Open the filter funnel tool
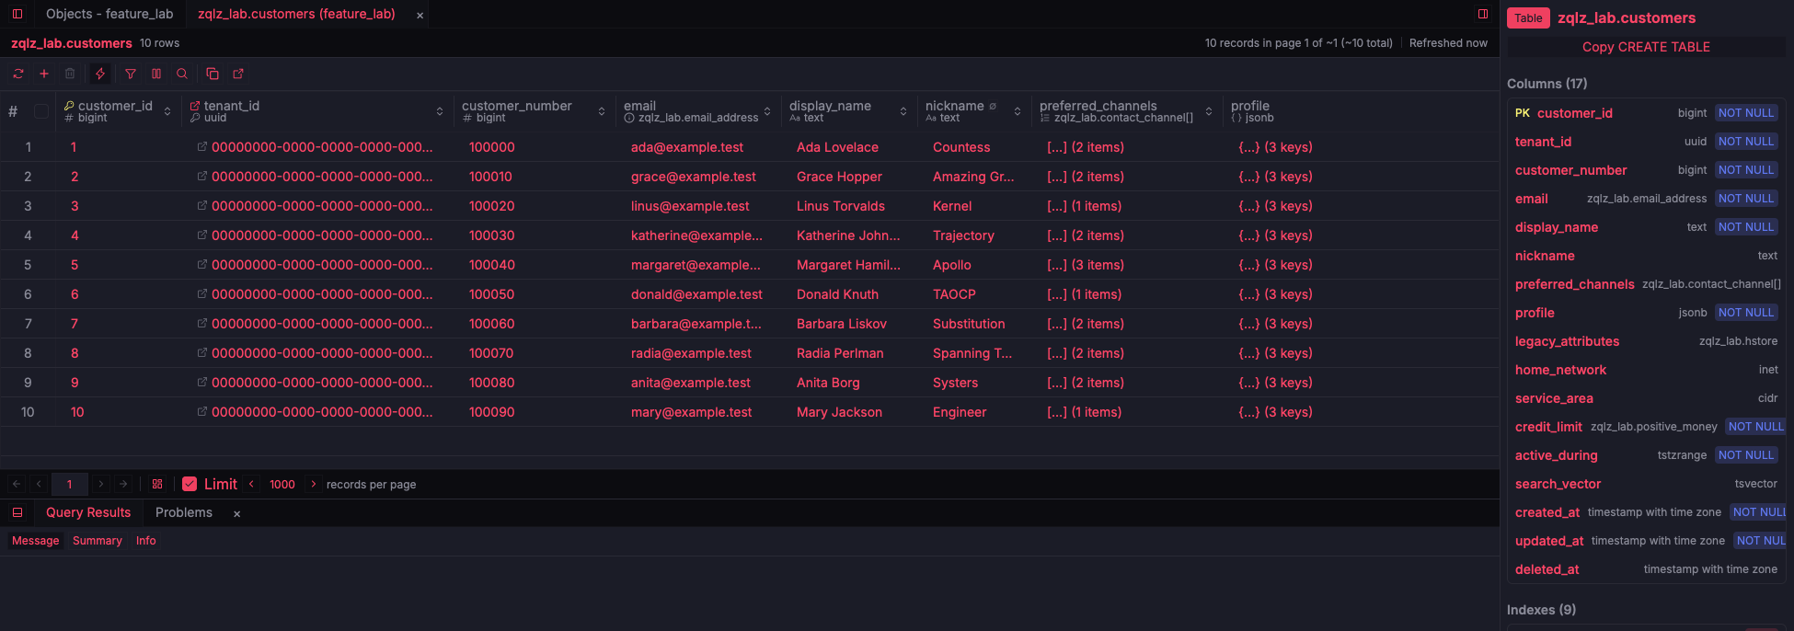The width and height of the screenshot is (1794, 631). [x=131, y=74]
